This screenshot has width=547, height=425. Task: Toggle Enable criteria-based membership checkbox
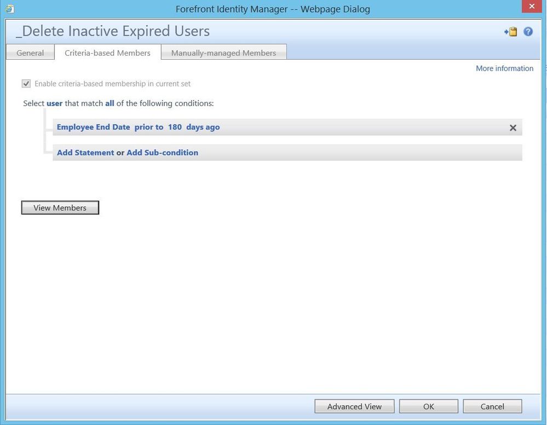point(26,84)
